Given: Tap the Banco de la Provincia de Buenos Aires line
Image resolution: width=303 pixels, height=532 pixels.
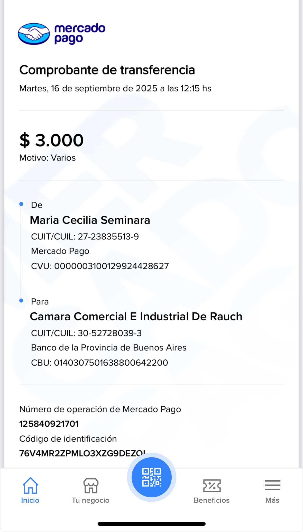Looking at the screenshot, I should tap(109, 348).
